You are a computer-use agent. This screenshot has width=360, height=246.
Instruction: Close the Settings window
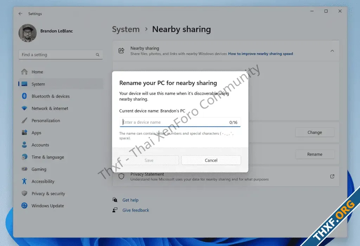click(340, 11)
